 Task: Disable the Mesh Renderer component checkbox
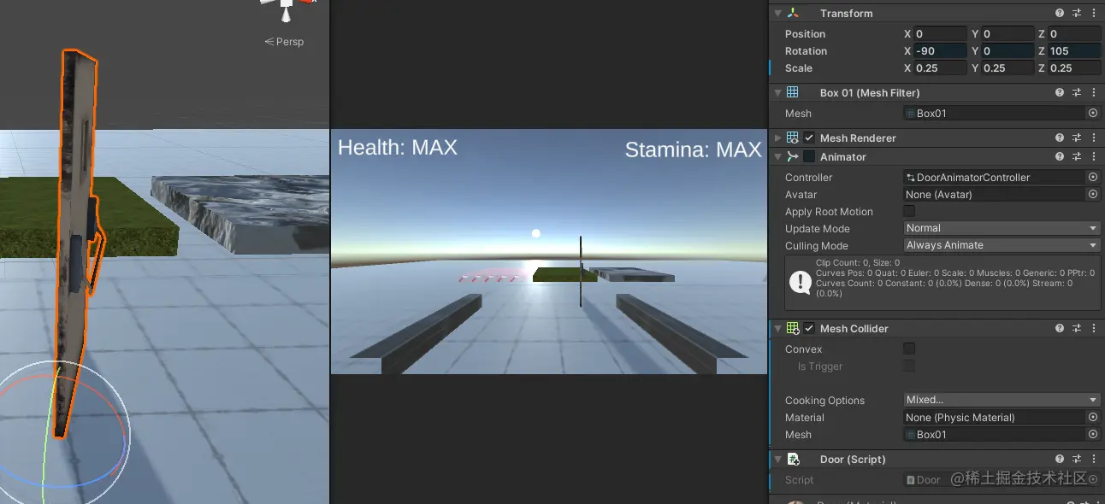[809, 138]
